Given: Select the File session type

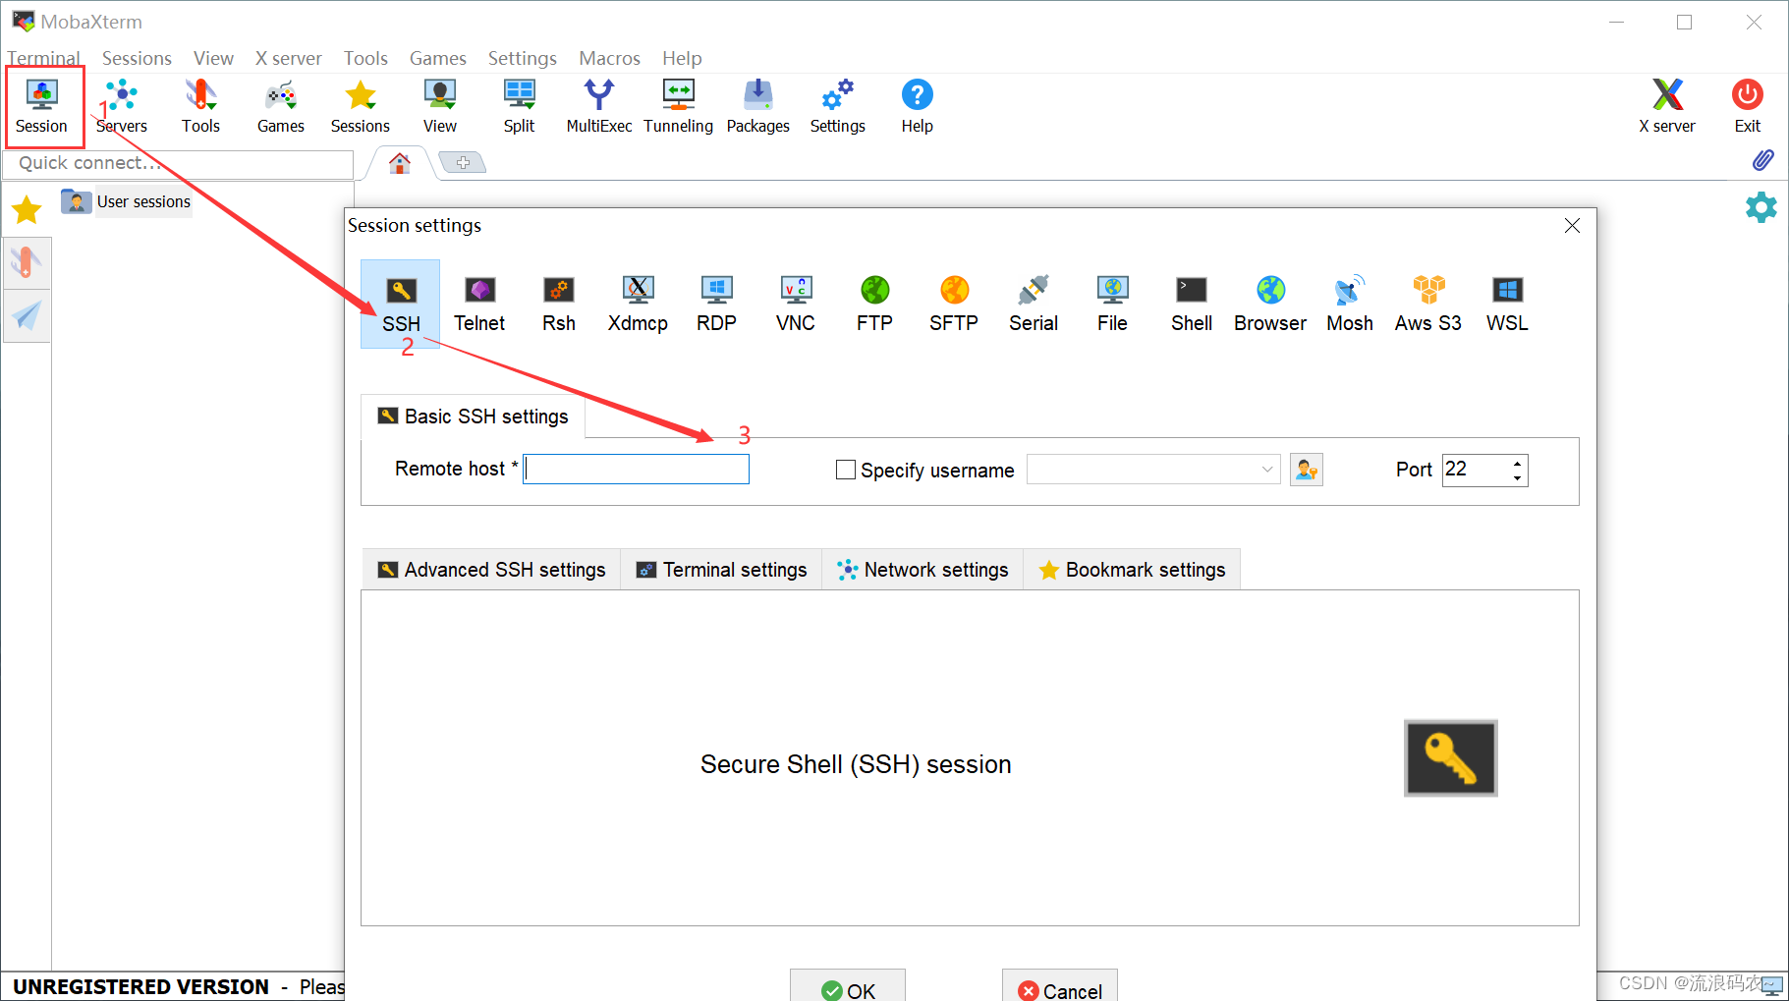Looking at the screenshot, I should pos(1112,304).
